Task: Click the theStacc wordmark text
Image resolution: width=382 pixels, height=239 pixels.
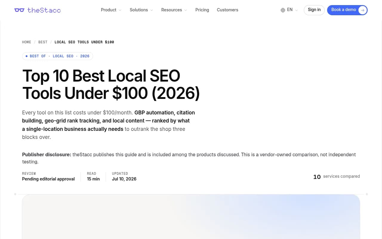Action: [x=44, y=10]
